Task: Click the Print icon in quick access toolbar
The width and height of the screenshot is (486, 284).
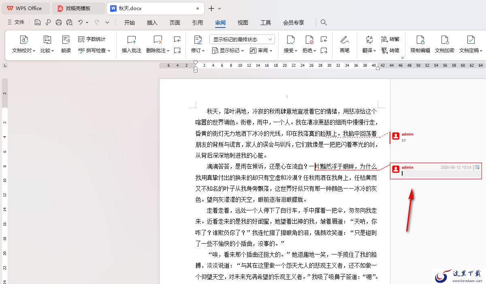Action: coord(59,23)
